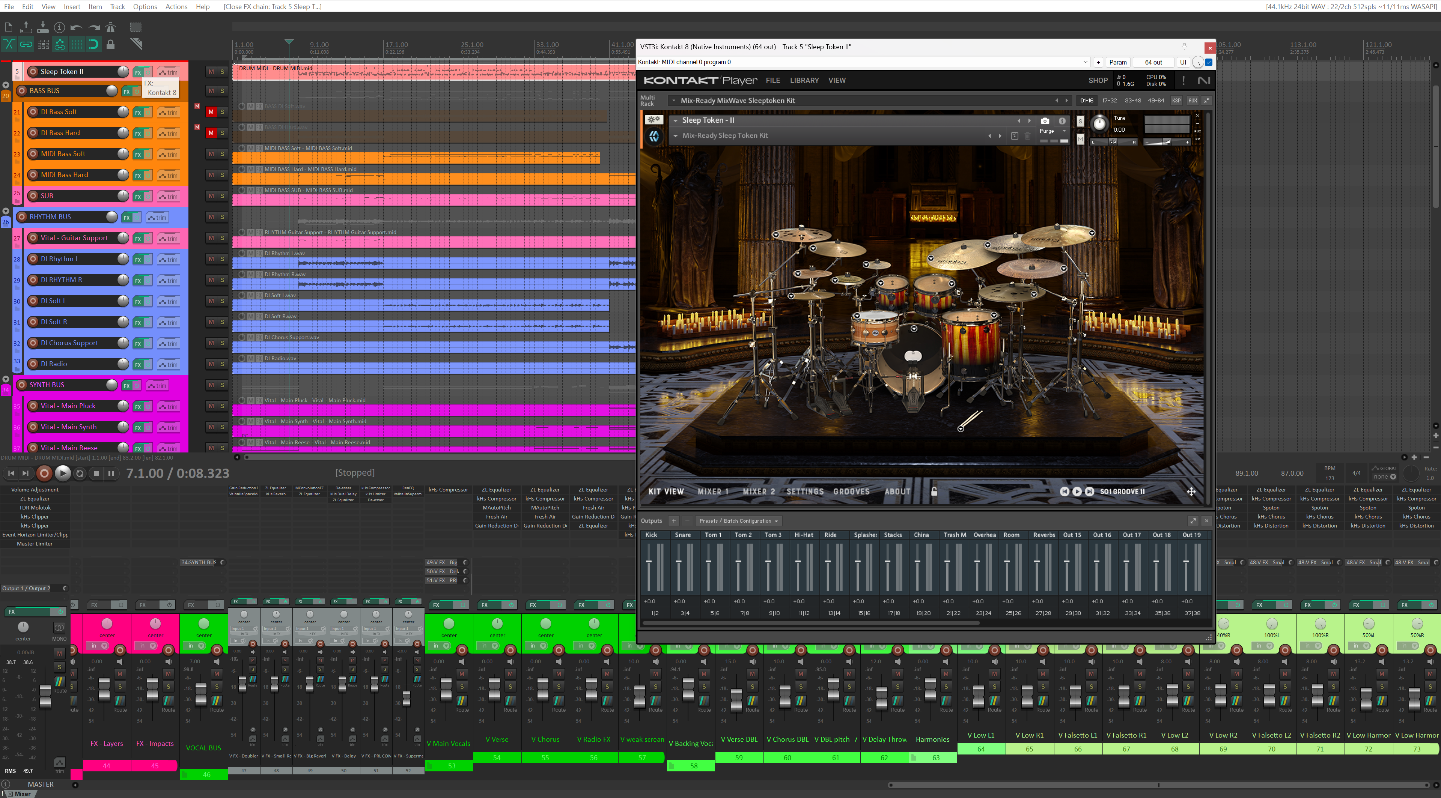Toggle the repeat loop button in transport

click(80, 473)
